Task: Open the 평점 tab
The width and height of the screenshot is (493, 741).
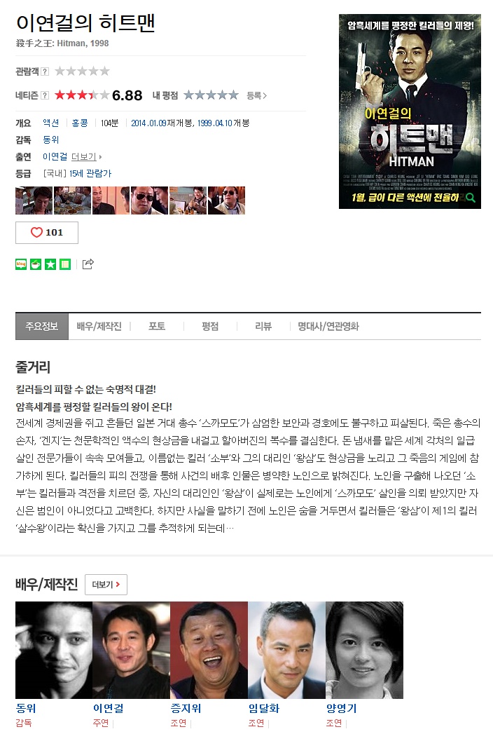Action: (210, 326)
